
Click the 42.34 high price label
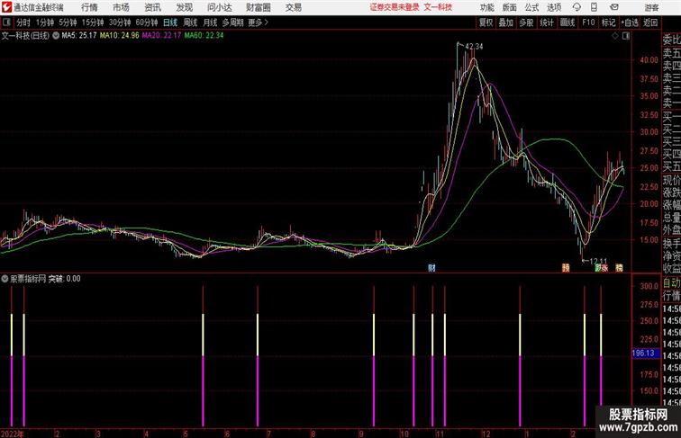point(474,47)
